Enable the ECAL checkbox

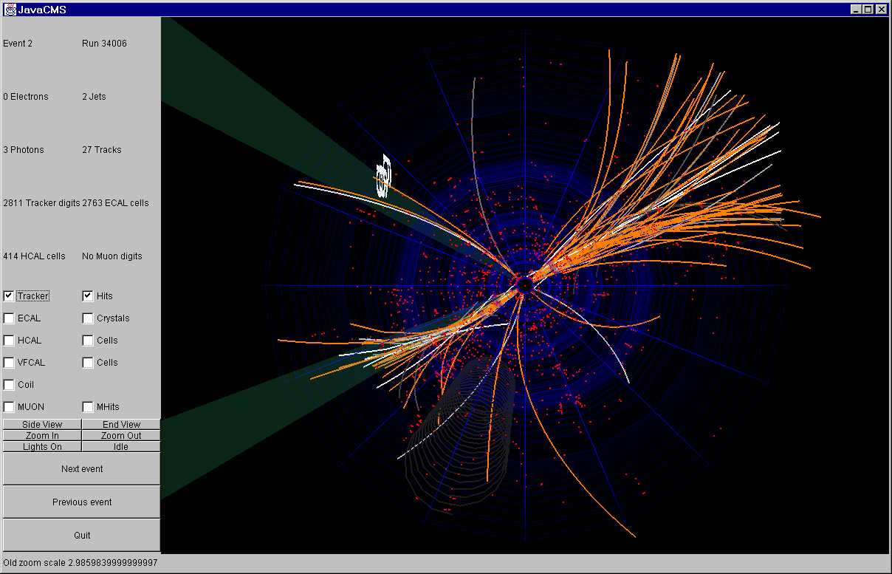[x=9, y=318]
